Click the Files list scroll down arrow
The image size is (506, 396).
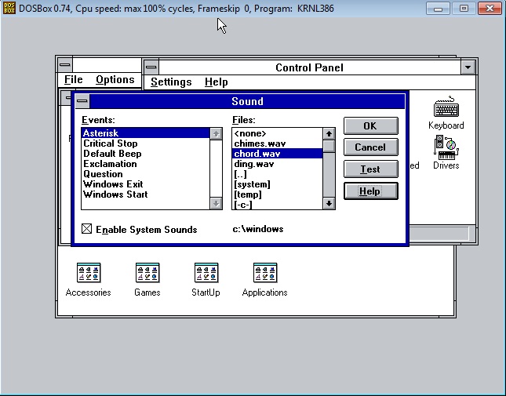click(x=329, y=203)
